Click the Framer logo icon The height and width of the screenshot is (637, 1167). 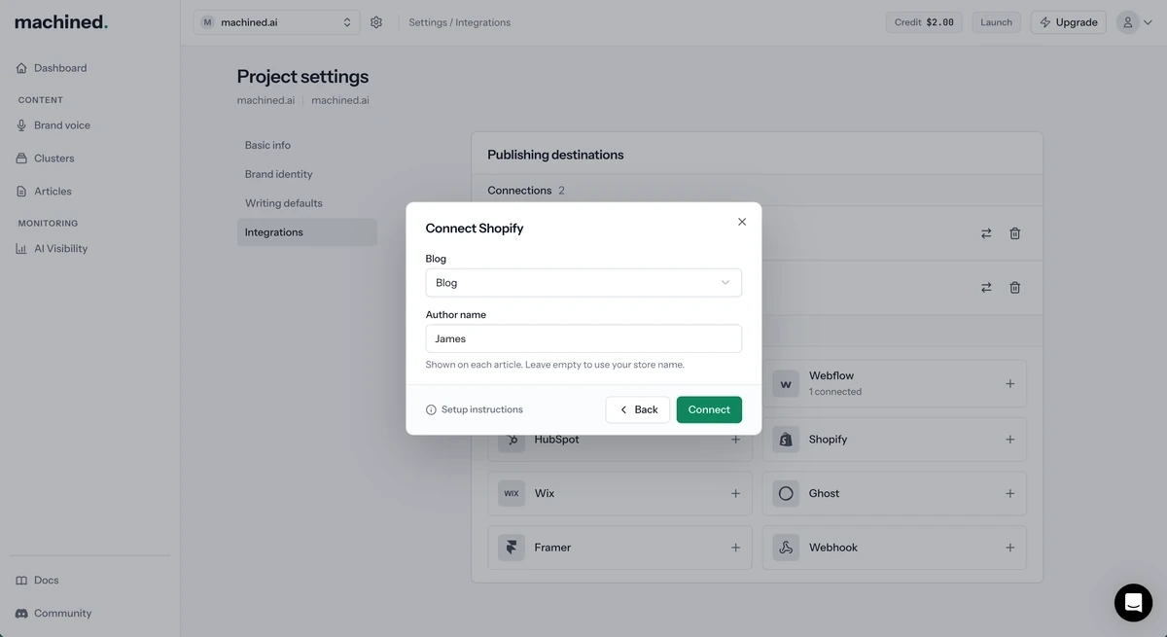tap(512, 549)
